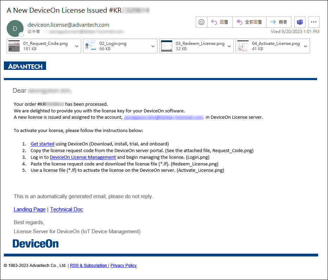Open the Technical Doc link
Image resolution: width=328 pixels, height=280 pixels.
pos(66,209)
